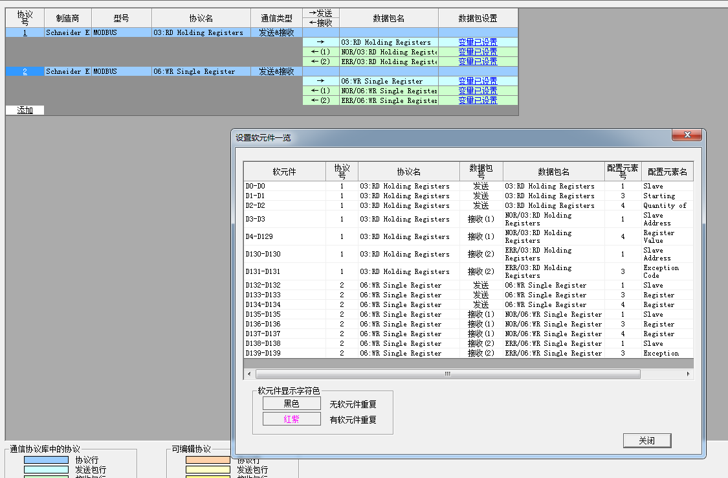Open 变量已设置 for 03:RD Holding Registers send packet
Image resolution: width=728 pixels, height=478 pixels.
[x=478, y=42]
